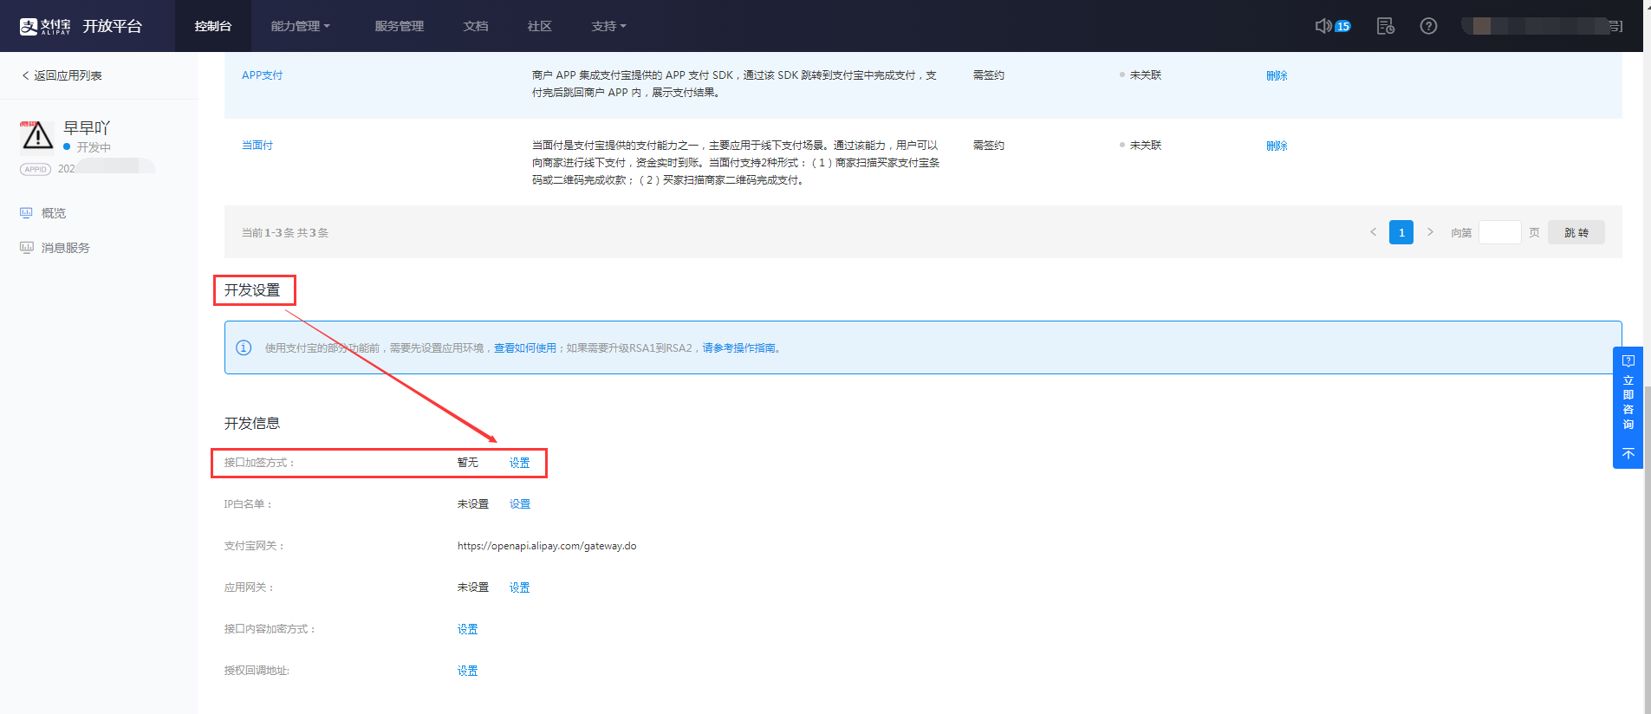Click the info icon in the blue notice
This screenshot has width=1651, height=714.
pos(244,347)
